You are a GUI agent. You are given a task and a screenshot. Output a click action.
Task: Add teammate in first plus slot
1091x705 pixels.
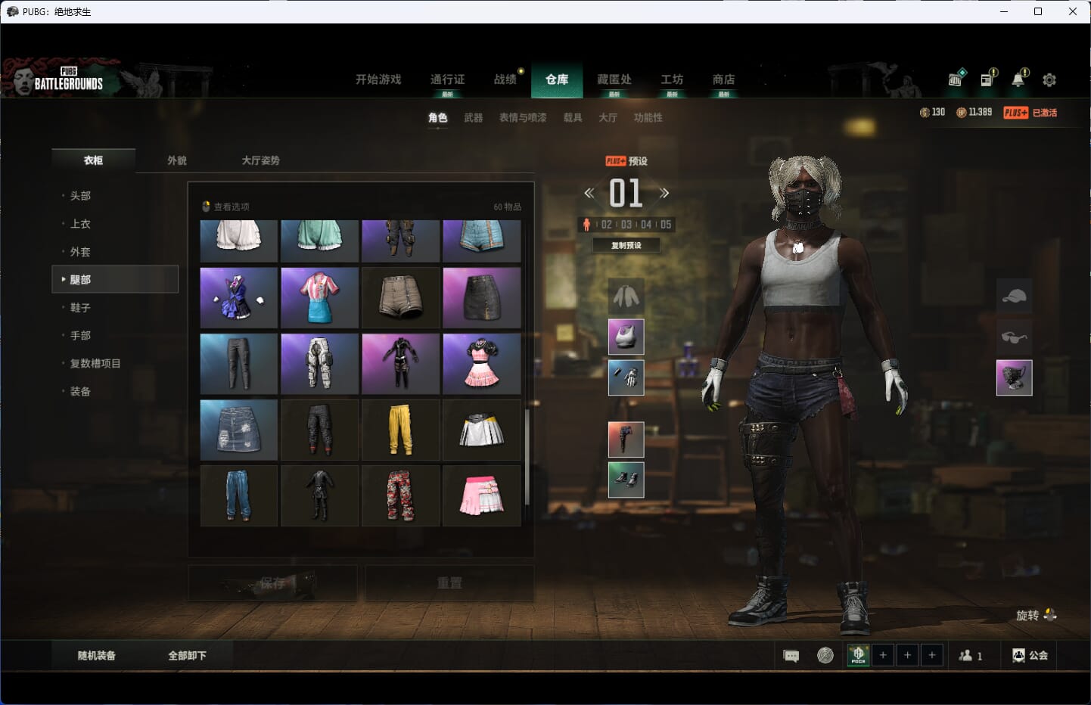[883, 655]
